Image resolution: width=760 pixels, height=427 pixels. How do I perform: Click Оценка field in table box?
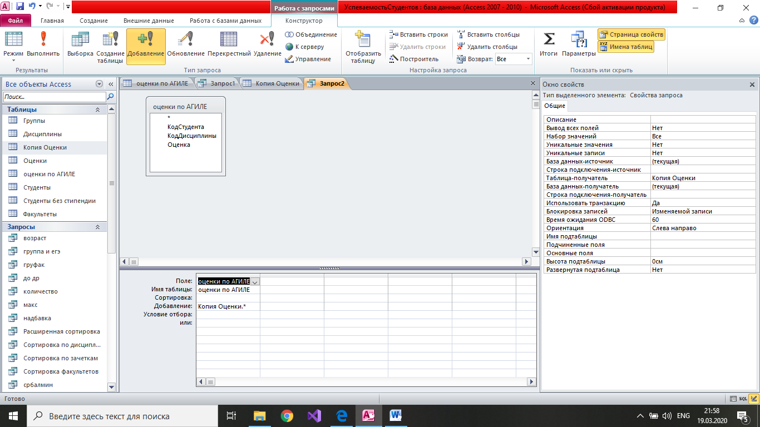(x=179, y=145)
